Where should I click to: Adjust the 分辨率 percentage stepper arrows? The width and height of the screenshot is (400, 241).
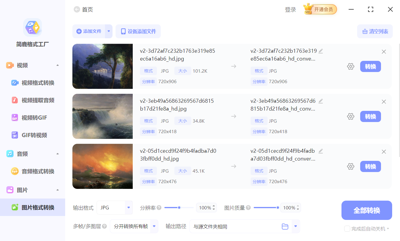point(214,208)
